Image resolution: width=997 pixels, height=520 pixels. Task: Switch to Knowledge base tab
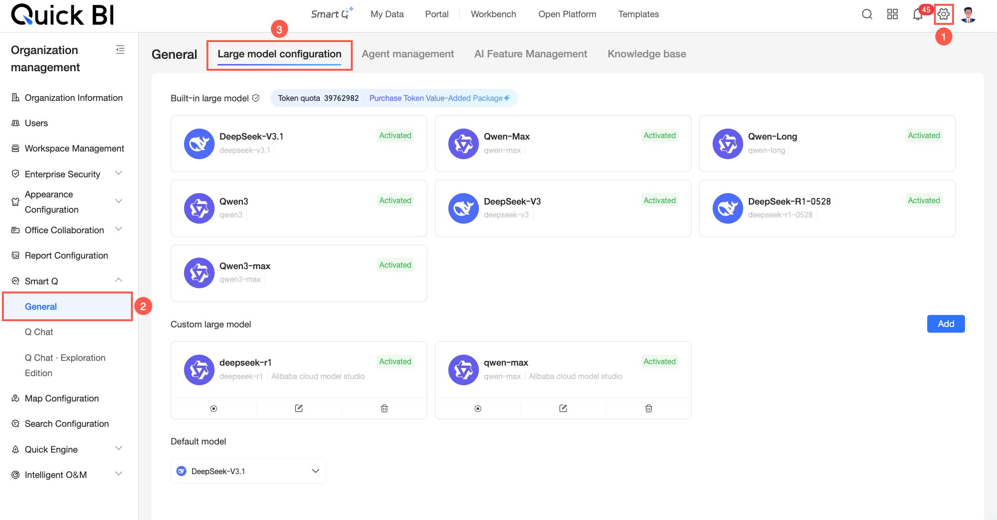click(x=647, y=54)
